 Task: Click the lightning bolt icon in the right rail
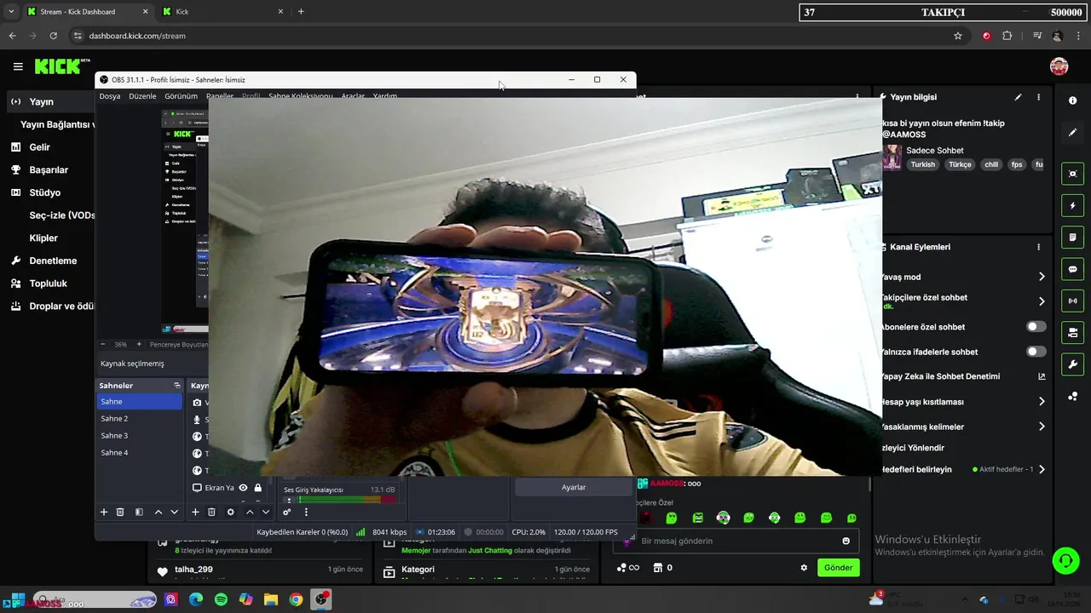click(1072, 205)
